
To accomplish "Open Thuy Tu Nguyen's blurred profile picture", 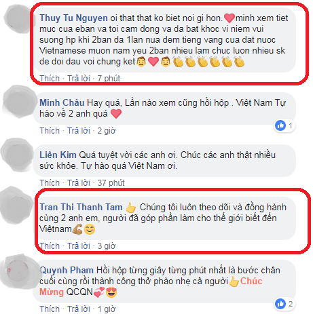I will (x=19, y=18).
